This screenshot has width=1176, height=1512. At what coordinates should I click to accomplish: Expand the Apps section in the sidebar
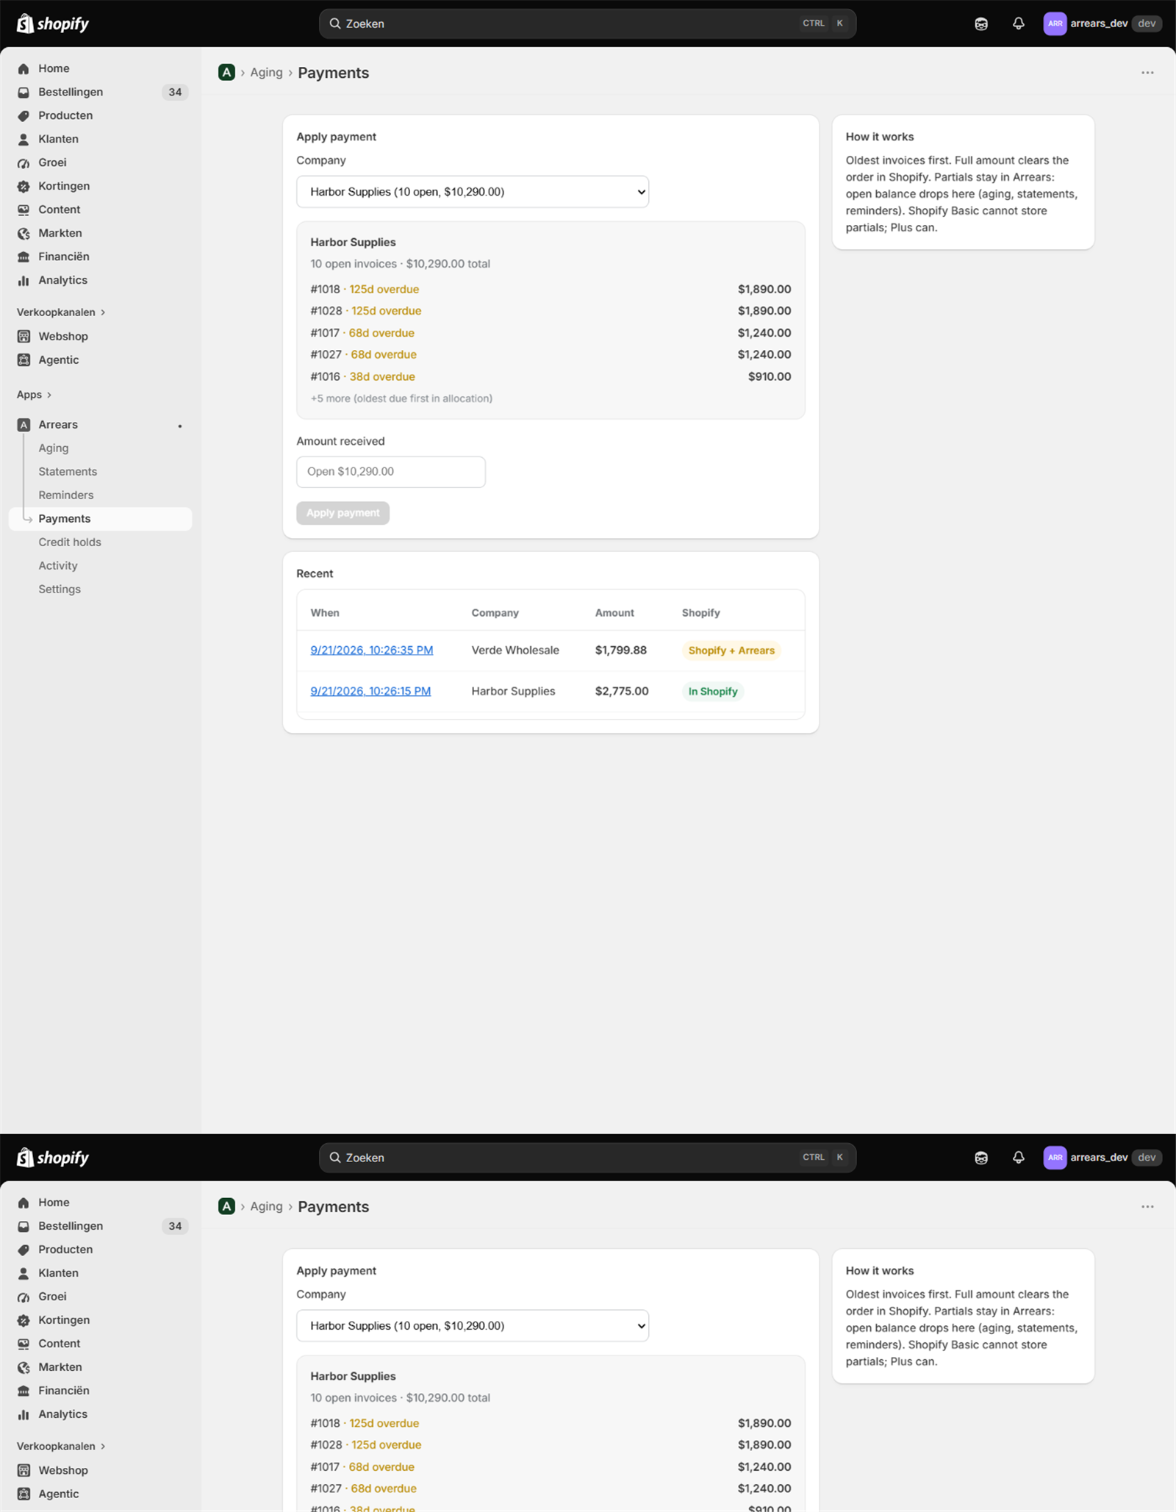coord(34,395)
